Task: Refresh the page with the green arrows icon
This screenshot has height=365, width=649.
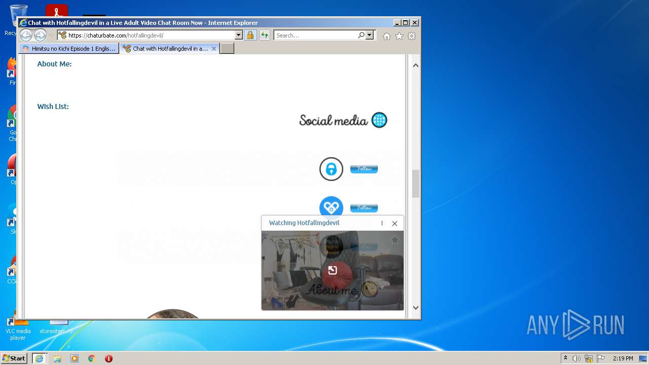Action: click(264, 35)
